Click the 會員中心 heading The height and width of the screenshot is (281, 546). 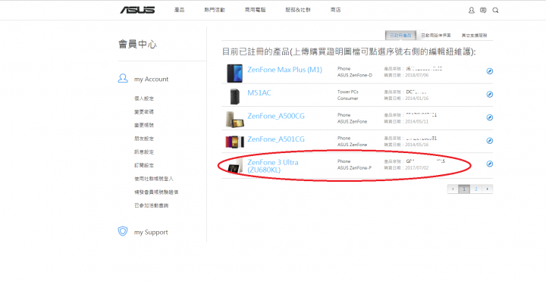137,45
